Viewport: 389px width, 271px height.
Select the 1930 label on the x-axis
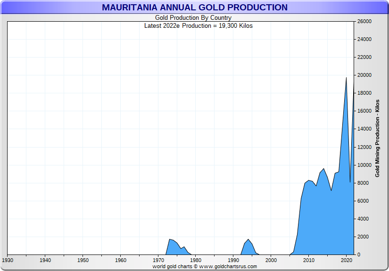[x=8, y=260]
